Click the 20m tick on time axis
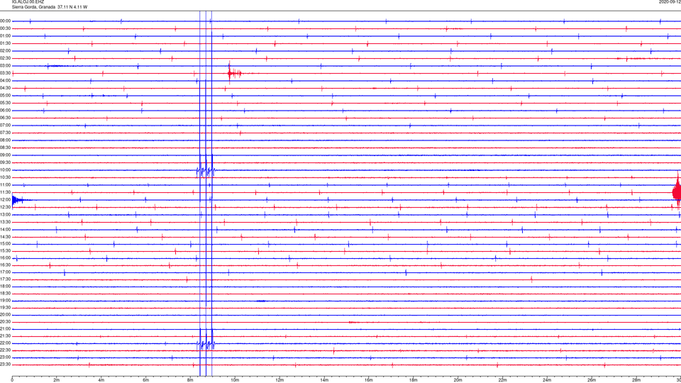 pyautogui.click(x=458, y=380)
